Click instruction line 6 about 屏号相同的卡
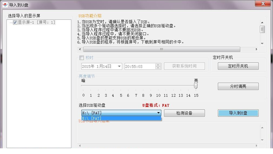Viewport: 273px width, 154px height. 131,42
